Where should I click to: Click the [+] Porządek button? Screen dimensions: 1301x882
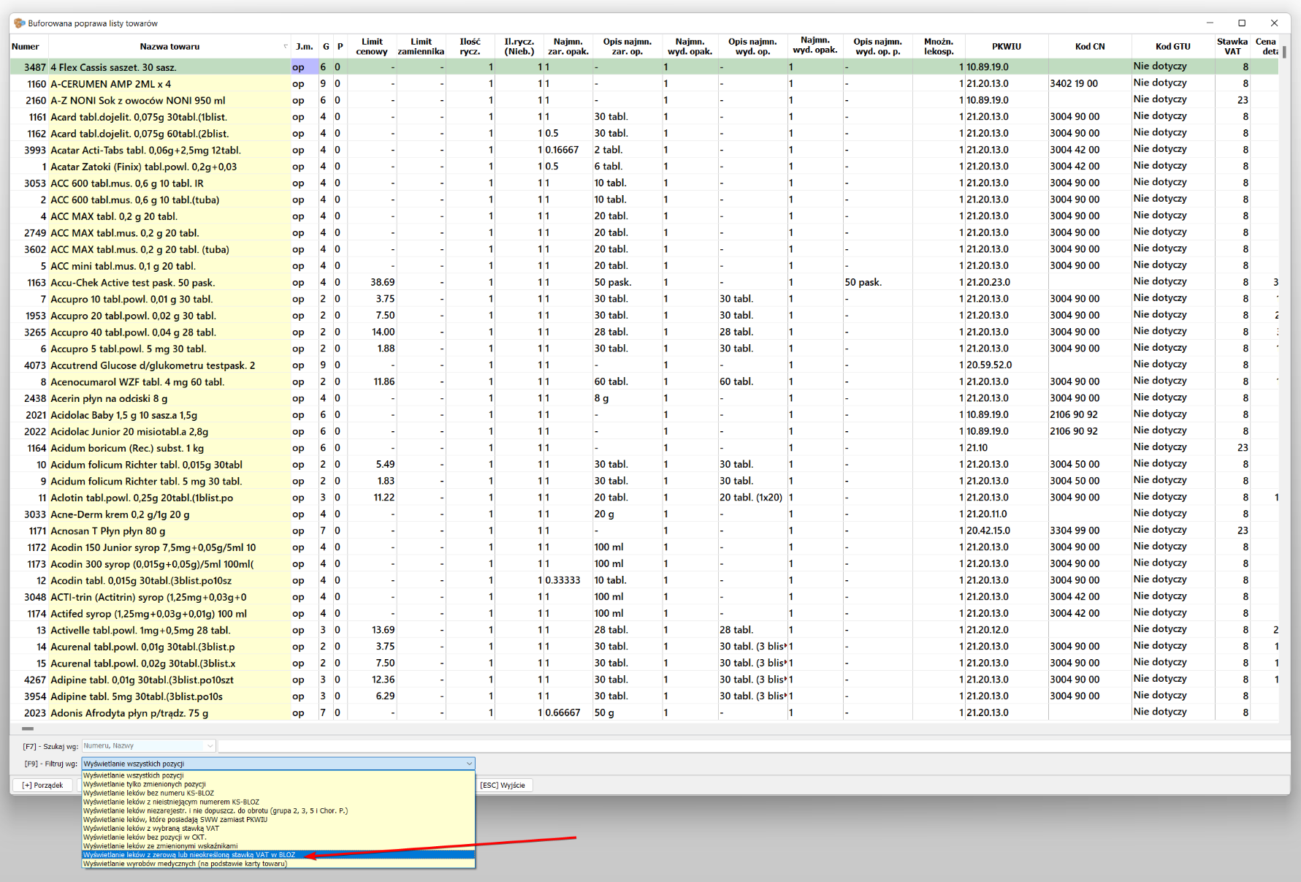coord(42,785)
